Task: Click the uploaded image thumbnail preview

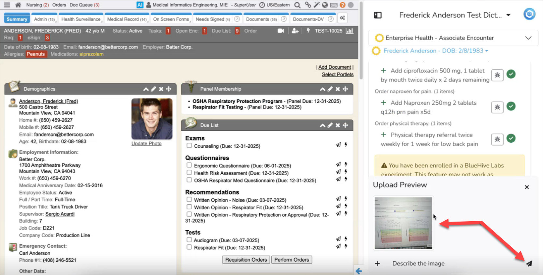Action: (403, 223)
